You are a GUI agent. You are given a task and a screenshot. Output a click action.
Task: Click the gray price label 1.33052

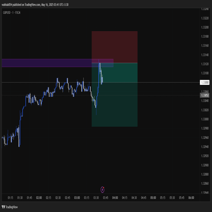click(205, 95)
